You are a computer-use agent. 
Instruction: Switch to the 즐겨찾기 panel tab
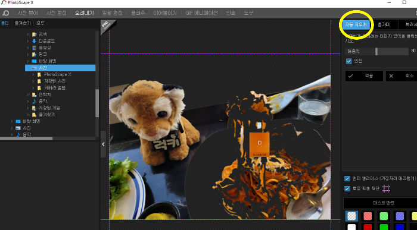(x=23, y=23)
